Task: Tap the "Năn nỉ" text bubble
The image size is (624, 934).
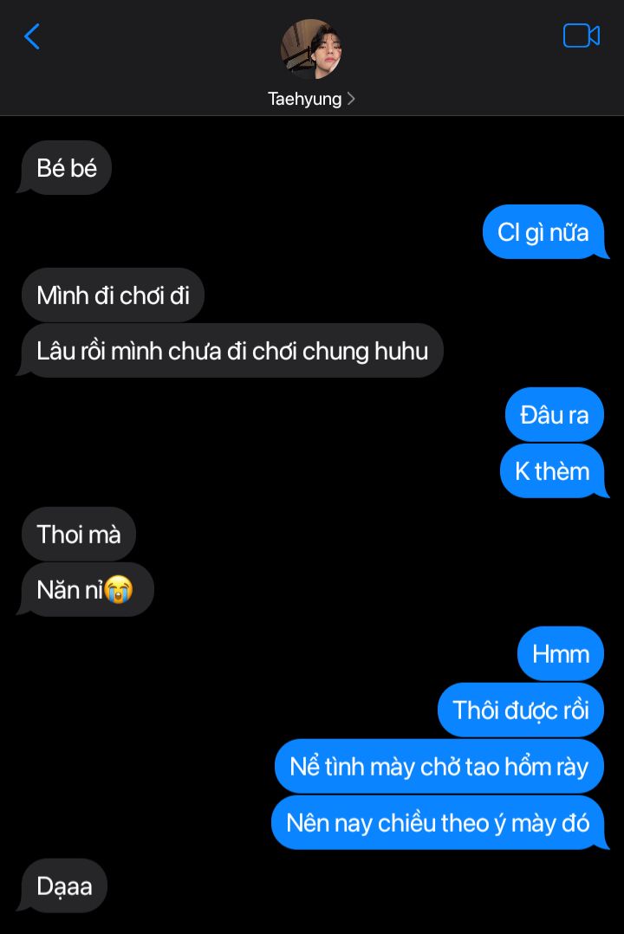Action: pyautogui.click(x=85, y=590)
